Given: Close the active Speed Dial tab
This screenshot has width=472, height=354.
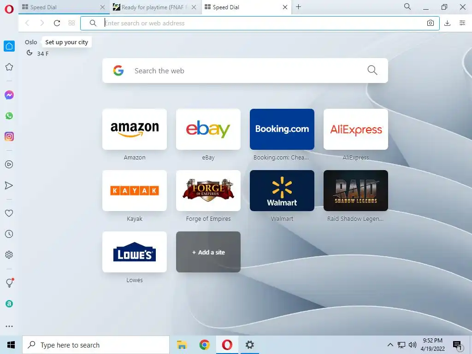Looking at the screenshot, I should tap(285, 7).
